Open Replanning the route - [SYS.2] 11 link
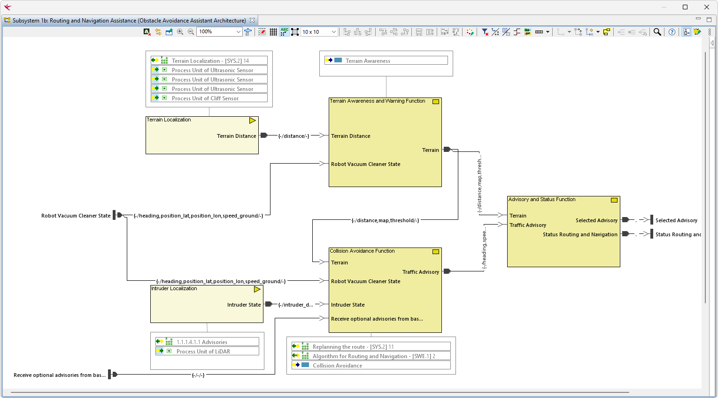The image size is (718, 398). [371, 346]
